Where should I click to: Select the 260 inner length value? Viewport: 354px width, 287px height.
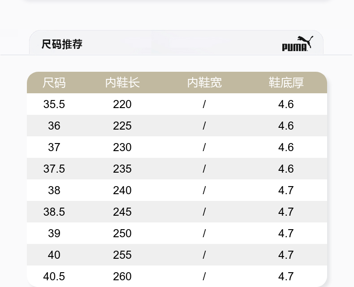(122, 277)
